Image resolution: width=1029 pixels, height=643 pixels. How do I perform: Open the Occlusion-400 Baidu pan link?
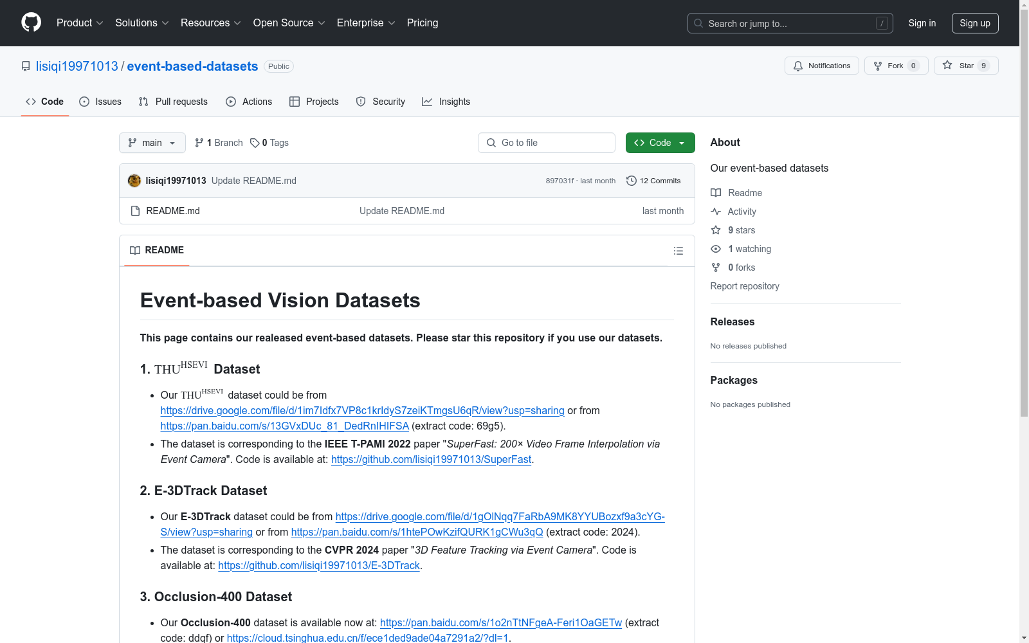pyautogui.click(x=501, y=622)
